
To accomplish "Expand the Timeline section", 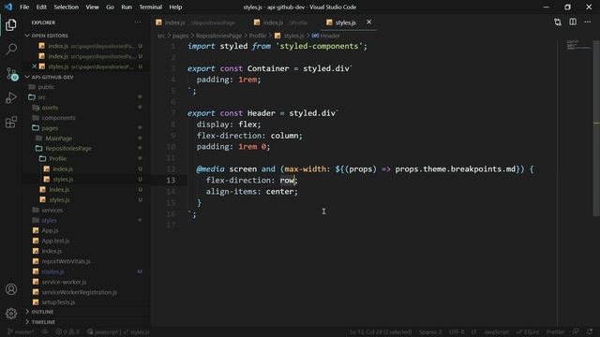I will click(x=43, y=322).
